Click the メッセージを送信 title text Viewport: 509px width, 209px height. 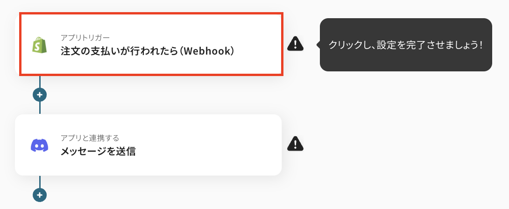98,152
